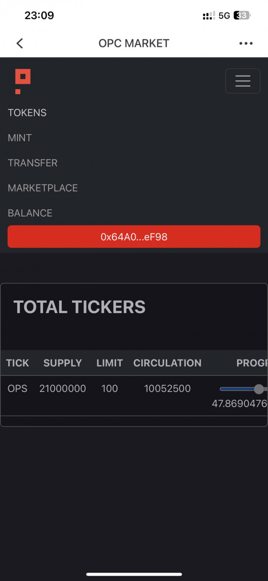268x581 pixels.
Task: Open the three-dots more options menu
Action: point(246,43)
